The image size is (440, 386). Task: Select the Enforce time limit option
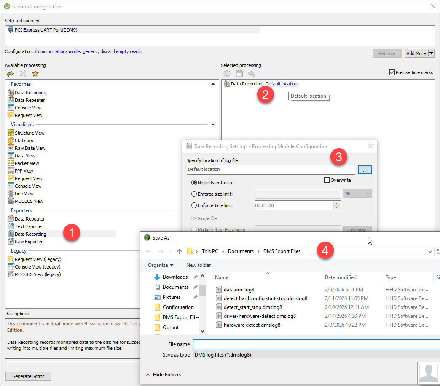click(194, 205)
